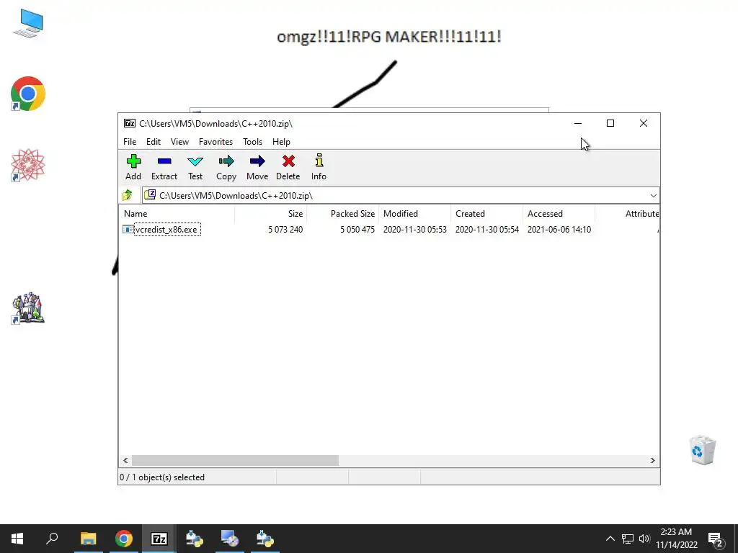738x553 pixels.
Task: Switch to Chrome in taskbar
Action: 124,539
